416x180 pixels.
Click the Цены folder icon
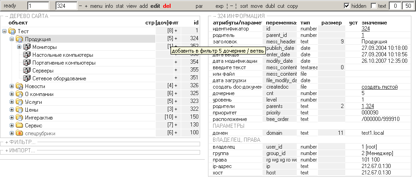[19, 110]
